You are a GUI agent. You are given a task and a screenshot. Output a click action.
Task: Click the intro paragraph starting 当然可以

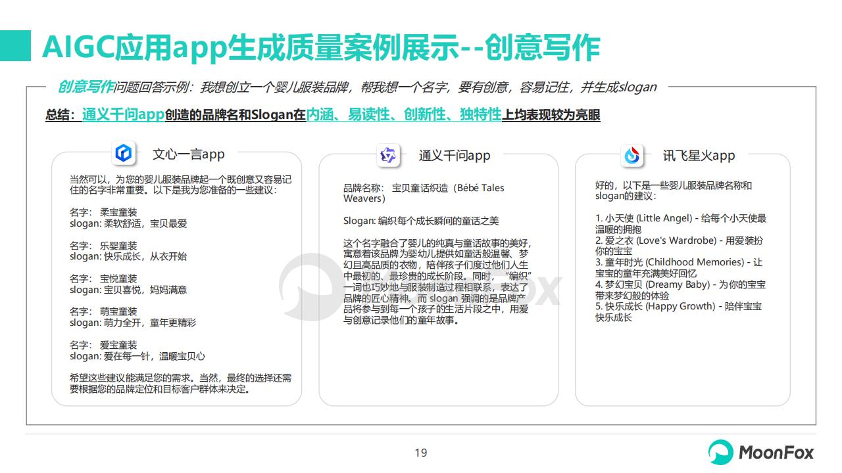pyautogui.click(x=181, y=185)
